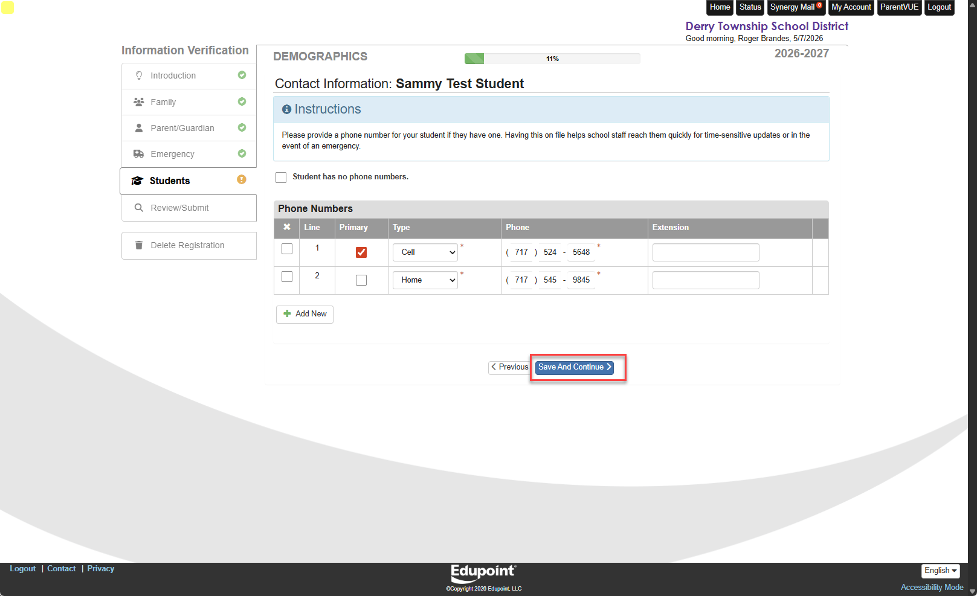Click Add New phone button
The height and width of the screenshot is (596, 977).
[305, 314]
